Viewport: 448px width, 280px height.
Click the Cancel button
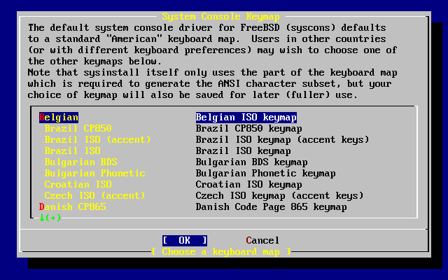(262, 241)
